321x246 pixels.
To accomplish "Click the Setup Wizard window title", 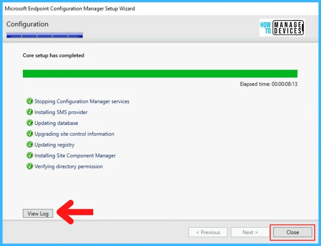I will pos(70,9).
